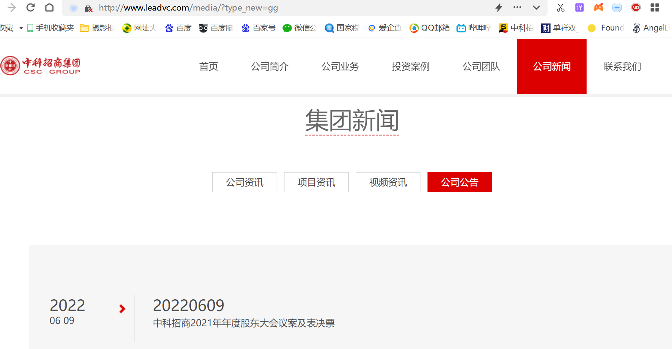Click the 集团新闻 page heading

352,121
